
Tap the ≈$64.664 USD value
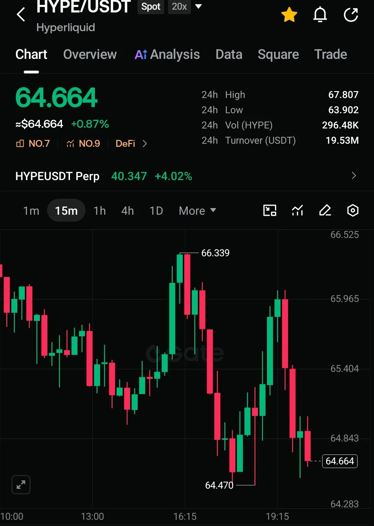(x=39, y=124)
